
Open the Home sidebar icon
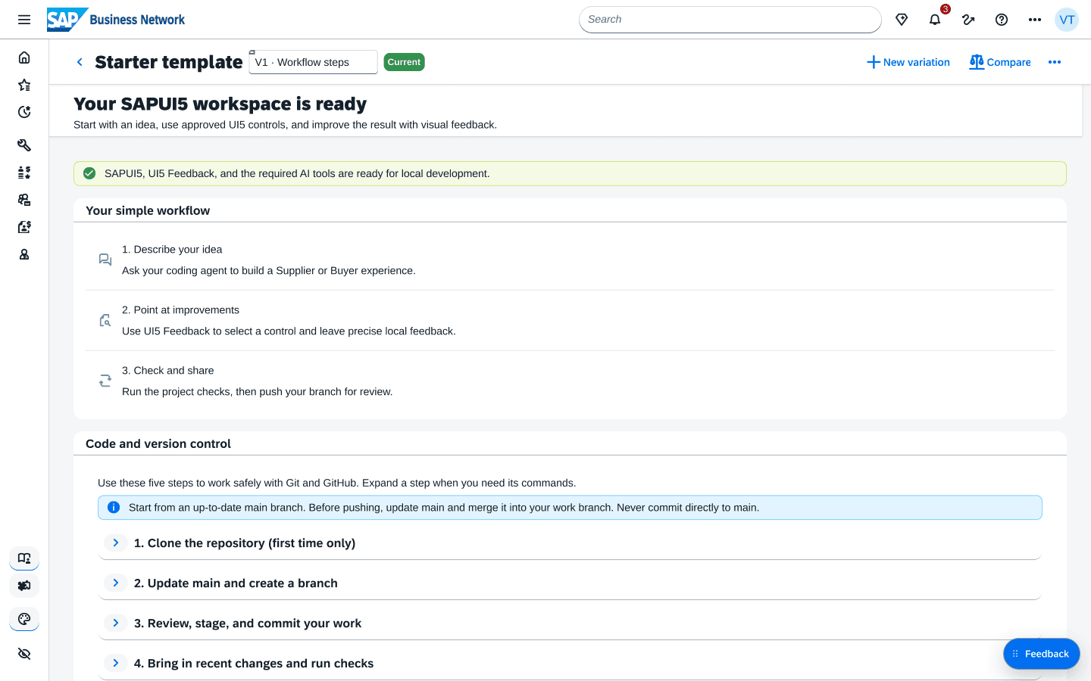24,58
